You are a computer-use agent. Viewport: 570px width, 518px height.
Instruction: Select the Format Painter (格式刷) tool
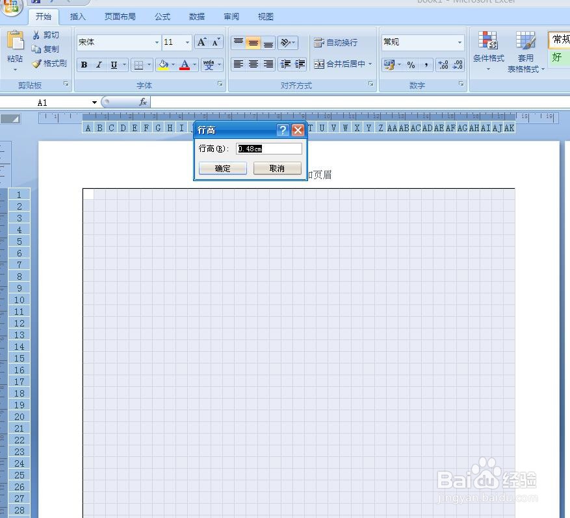pyautogui.click(x=49, y=64)
